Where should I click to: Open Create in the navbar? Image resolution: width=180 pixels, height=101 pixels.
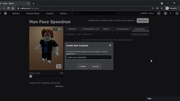tap(49, 13)
